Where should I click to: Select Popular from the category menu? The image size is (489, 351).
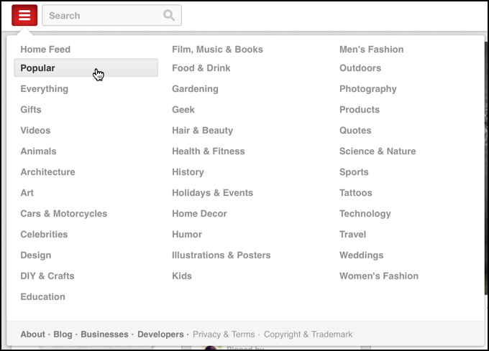38,68
